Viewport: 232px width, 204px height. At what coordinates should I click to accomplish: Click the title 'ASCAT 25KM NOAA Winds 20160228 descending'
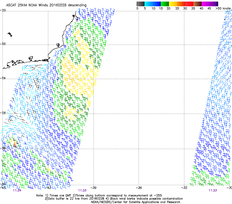pos(46,5)
